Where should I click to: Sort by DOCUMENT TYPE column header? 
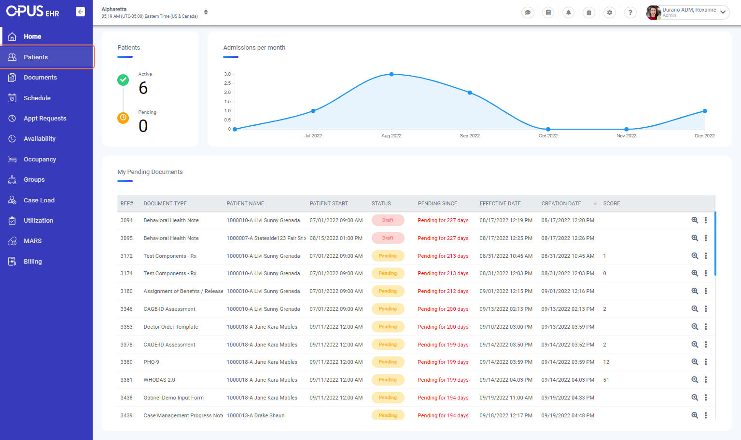tap(165, 203)
